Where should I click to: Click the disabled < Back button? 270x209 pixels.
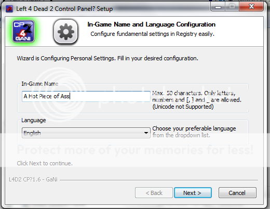coord(154,193)
